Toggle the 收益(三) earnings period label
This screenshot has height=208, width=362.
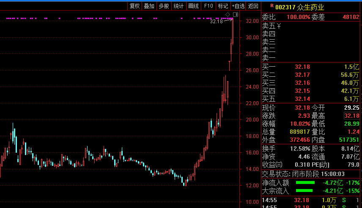[272, 165]
